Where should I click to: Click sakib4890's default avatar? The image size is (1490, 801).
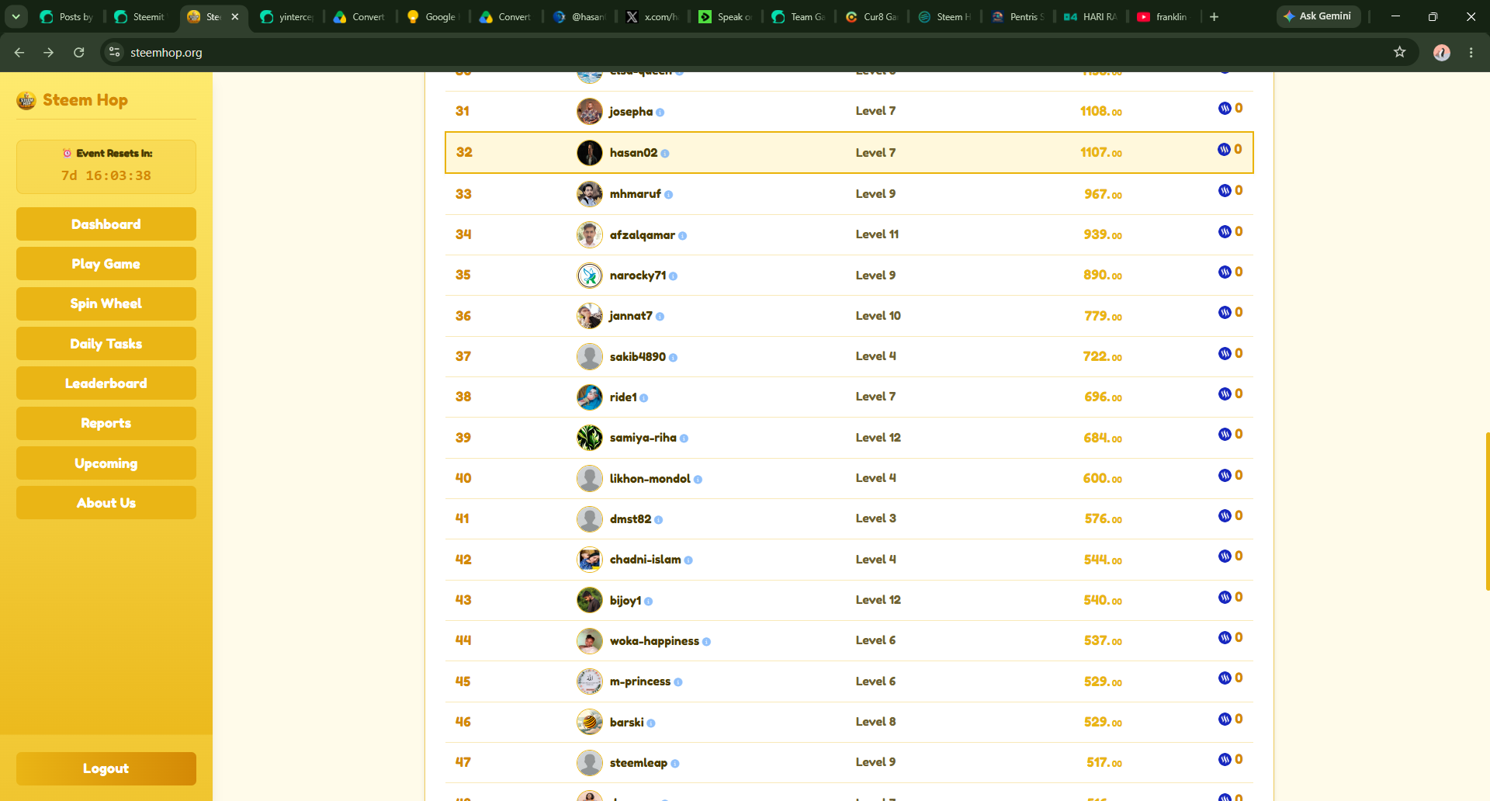(590, 356)
